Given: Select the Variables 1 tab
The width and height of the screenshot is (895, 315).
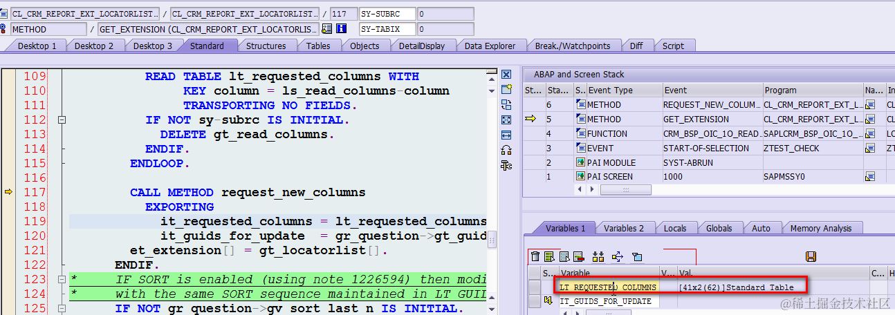Looking at the screenshot, I should click(565, 228).
